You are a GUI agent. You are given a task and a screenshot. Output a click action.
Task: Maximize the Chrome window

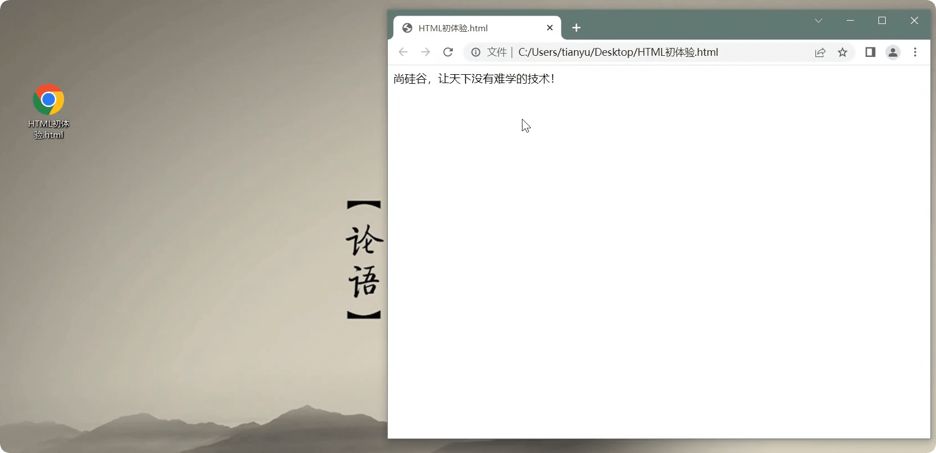882,21
